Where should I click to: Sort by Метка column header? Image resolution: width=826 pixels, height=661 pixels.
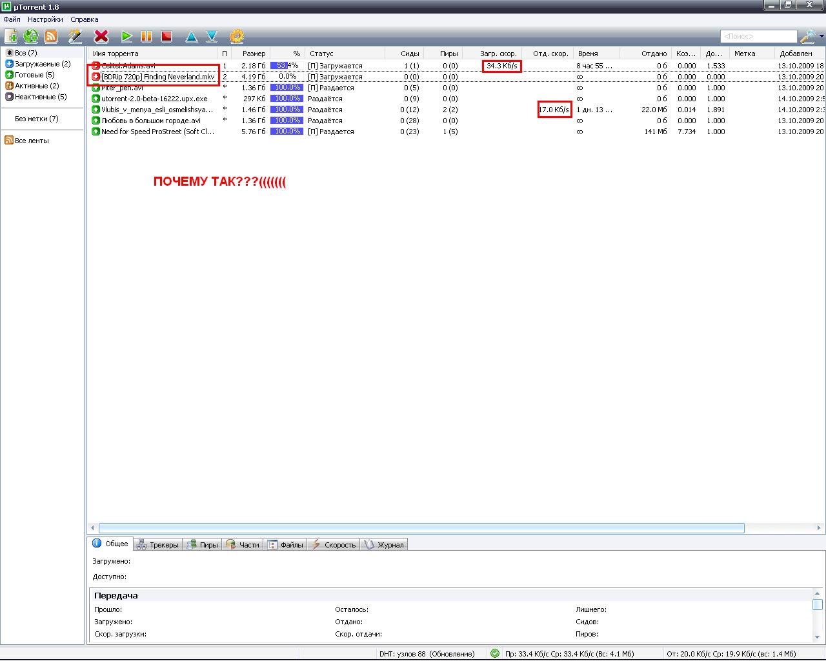coord(752,54)
